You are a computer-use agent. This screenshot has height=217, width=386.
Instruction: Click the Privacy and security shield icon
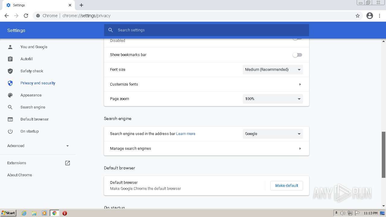pyautogui.click(x=10, y=83)
